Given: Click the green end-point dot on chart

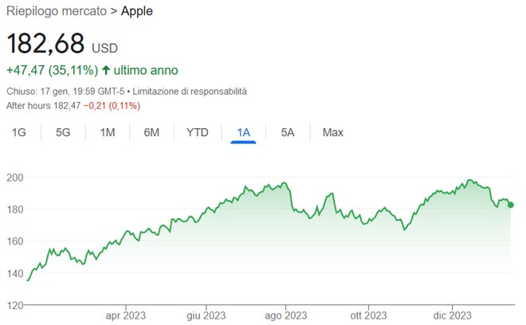Looking at the screenshot, I should pyautogui.click(x=511, y=205).
